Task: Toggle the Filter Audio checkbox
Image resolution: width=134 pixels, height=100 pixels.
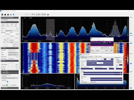Action: 9,59
